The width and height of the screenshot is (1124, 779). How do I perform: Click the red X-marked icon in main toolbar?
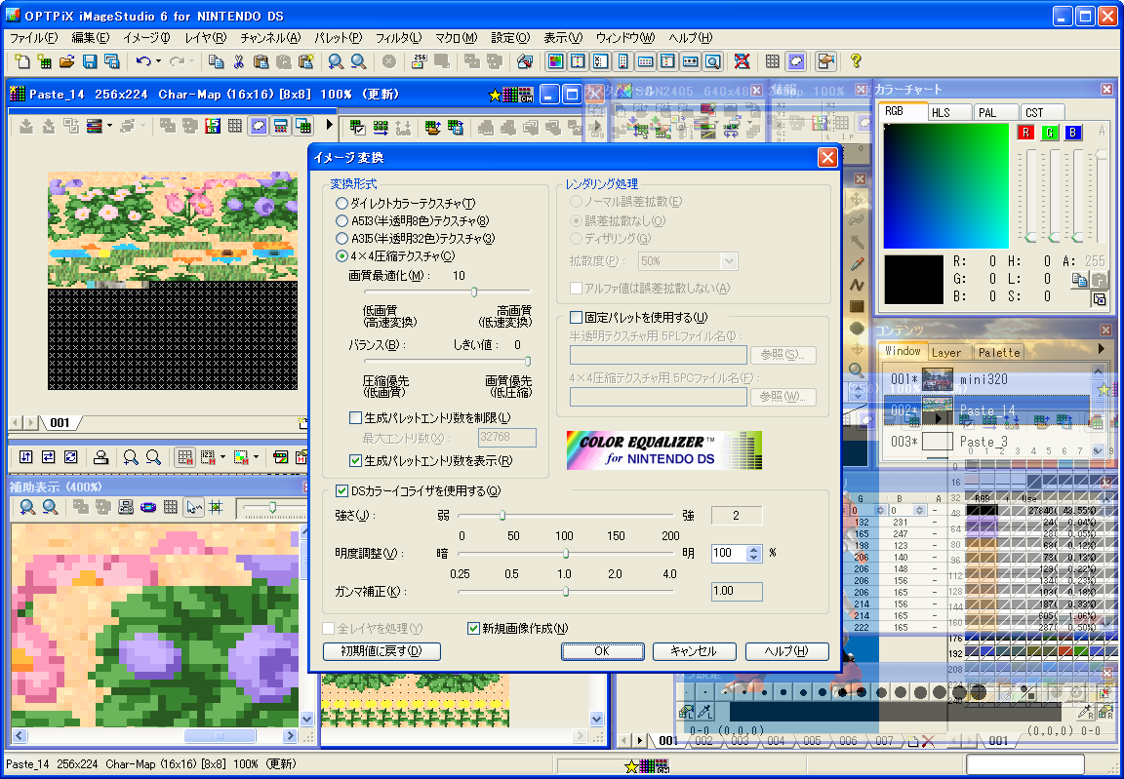742,61
